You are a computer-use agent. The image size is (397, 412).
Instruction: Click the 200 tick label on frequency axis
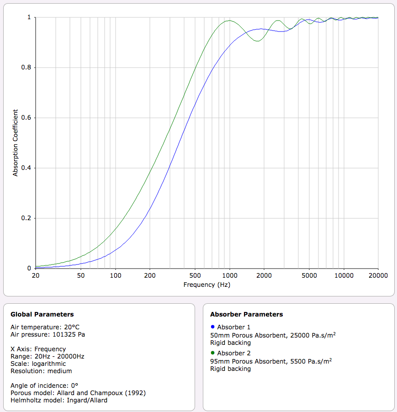coord(150,275)
